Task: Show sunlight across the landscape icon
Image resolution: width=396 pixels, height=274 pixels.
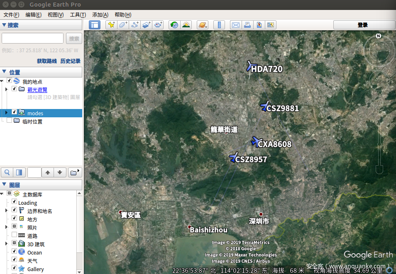Action: (186, 25)
